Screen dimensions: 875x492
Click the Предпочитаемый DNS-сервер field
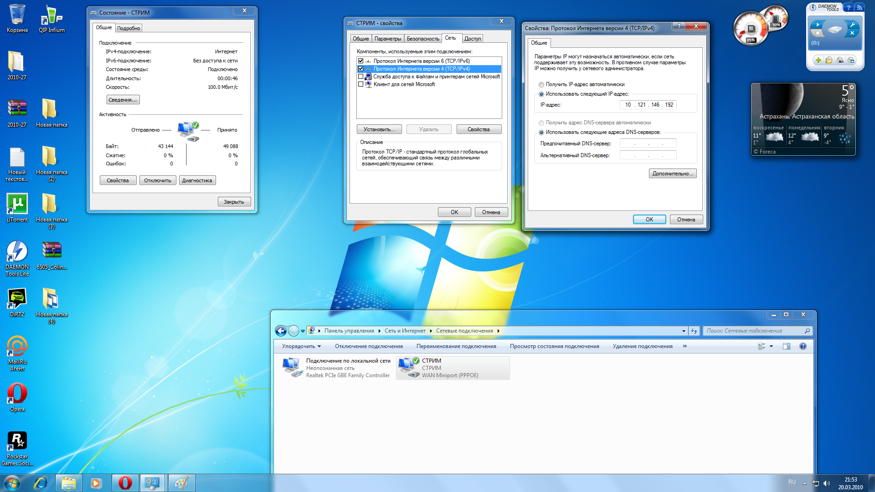click(x=648, y=143)
